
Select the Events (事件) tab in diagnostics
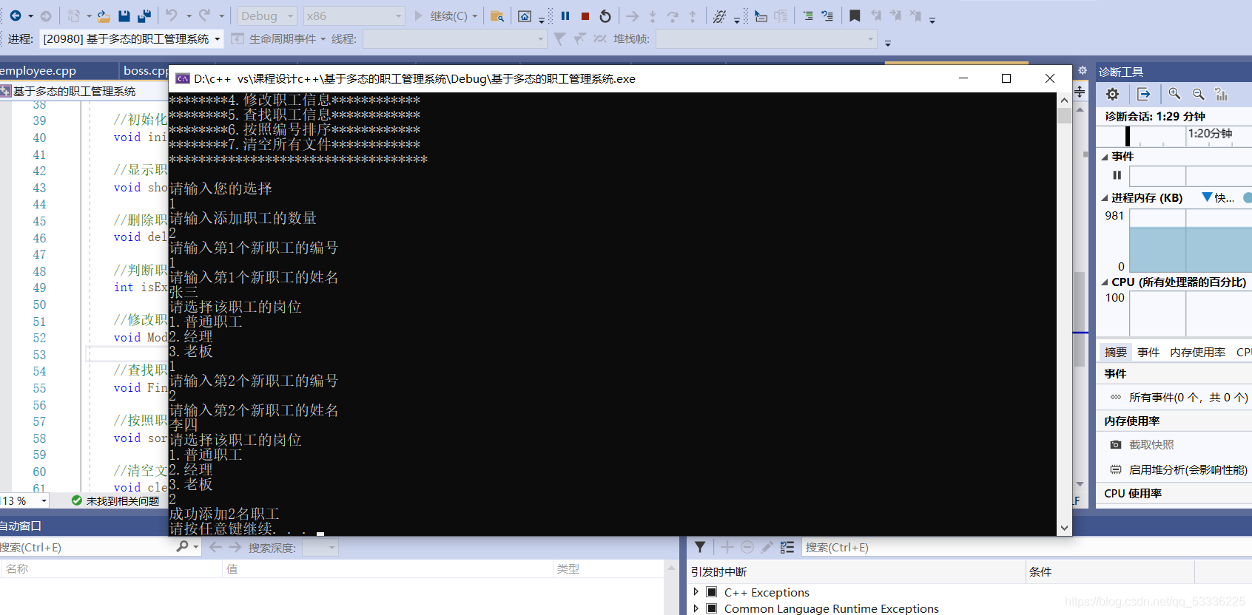pyautogui.click(x=1148, y=353)
